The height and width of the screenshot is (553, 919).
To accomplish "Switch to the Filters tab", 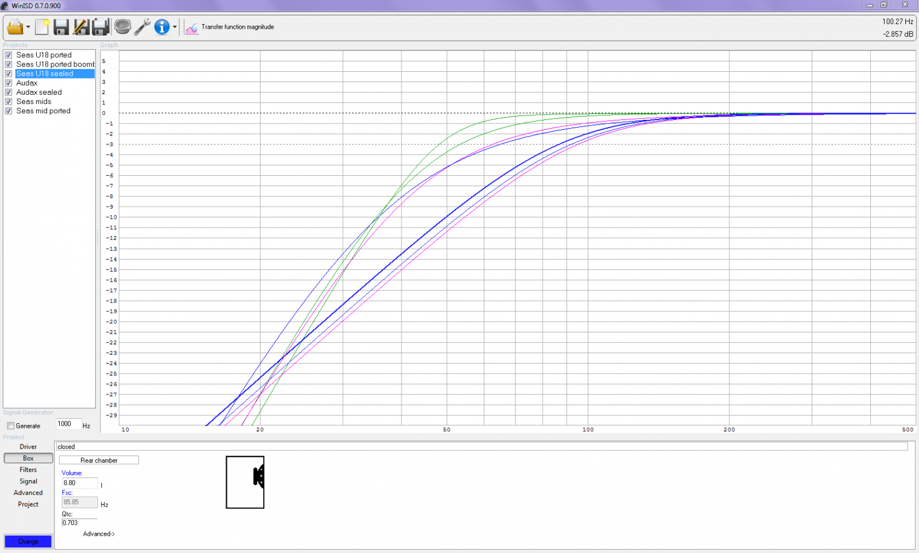I will (x=28, y=470).
